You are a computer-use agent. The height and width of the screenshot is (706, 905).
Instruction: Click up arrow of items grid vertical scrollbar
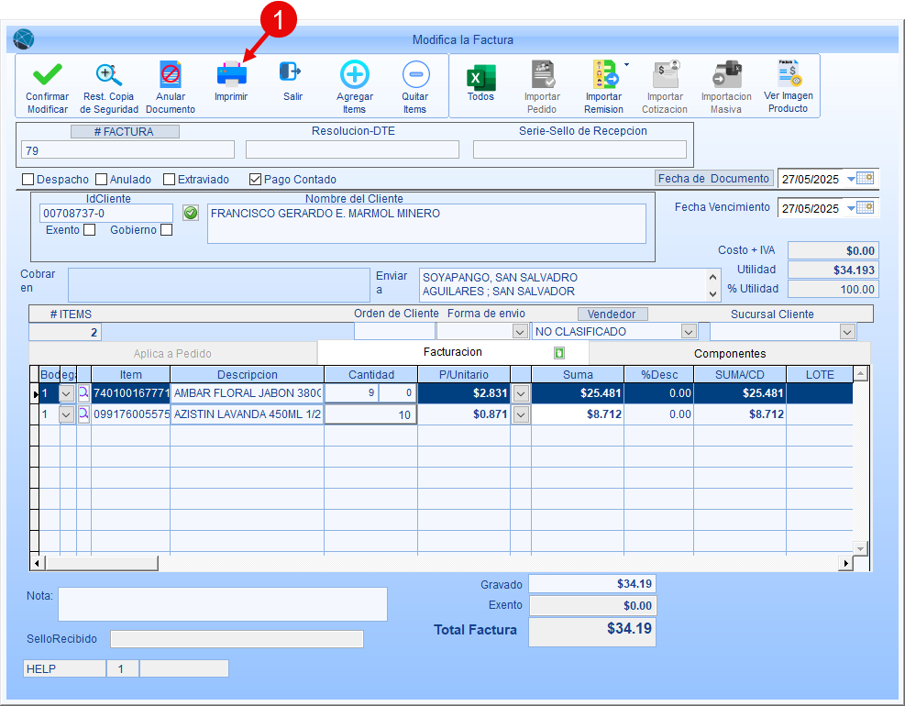860,373
